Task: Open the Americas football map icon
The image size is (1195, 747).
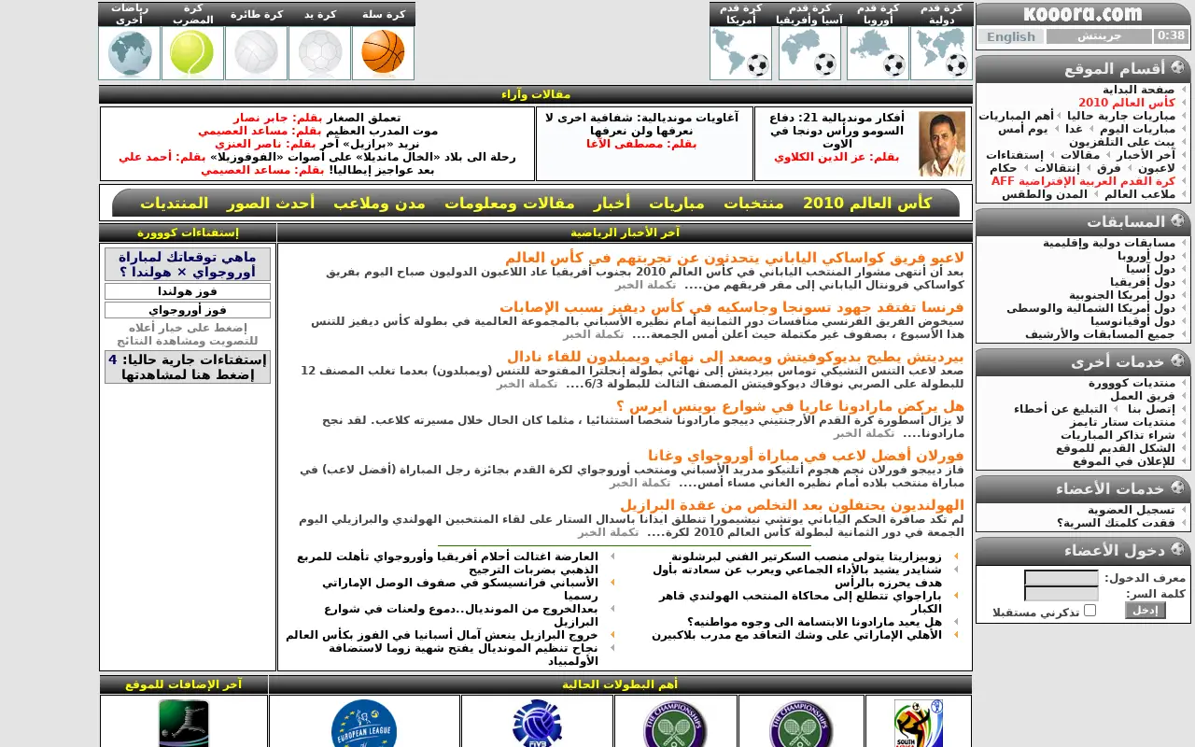Action: tap(740, 53)
